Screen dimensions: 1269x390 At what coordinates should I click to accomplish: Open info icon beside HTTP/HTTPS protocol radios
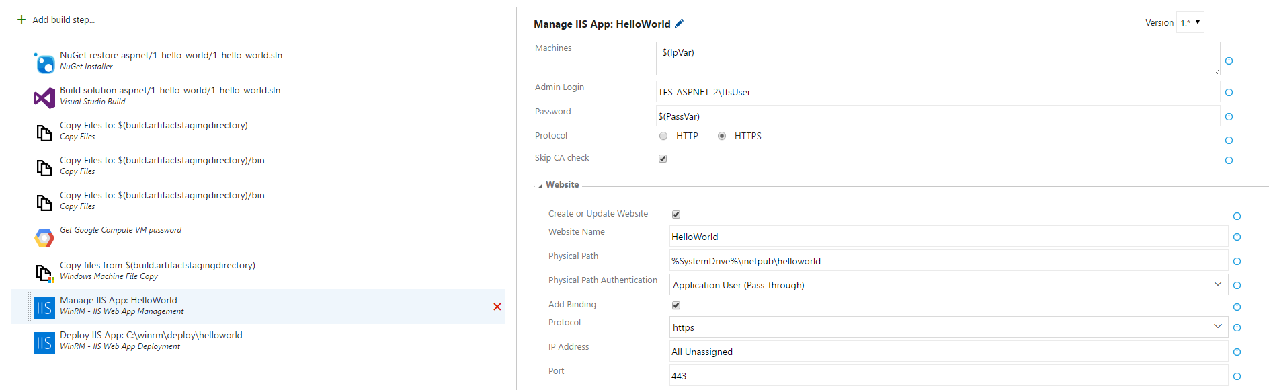[1229, 141]
